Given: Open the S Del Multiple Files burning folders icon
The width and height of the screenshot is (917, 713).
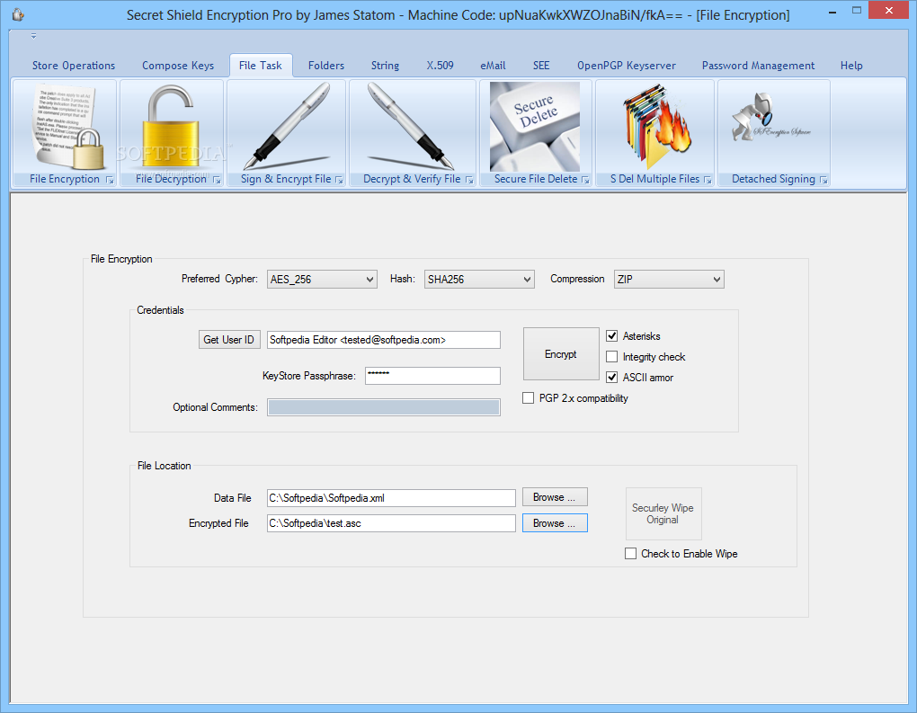Looking at the screenshot, I should 656,127.
